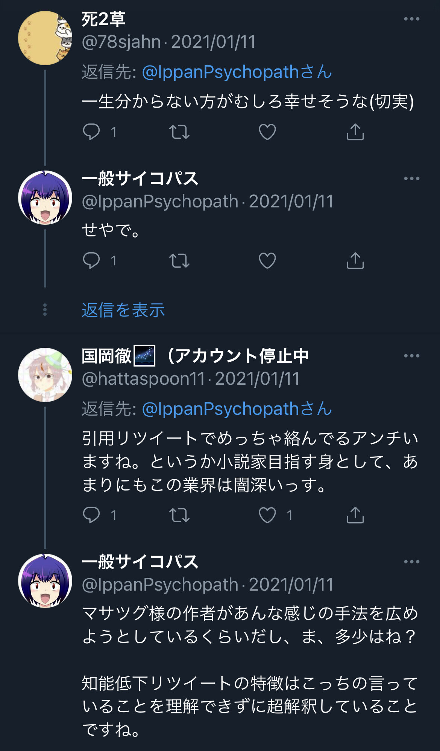Open more options on 死2草's tweet
Screen dimensions: 440x751
pos(411,19)
